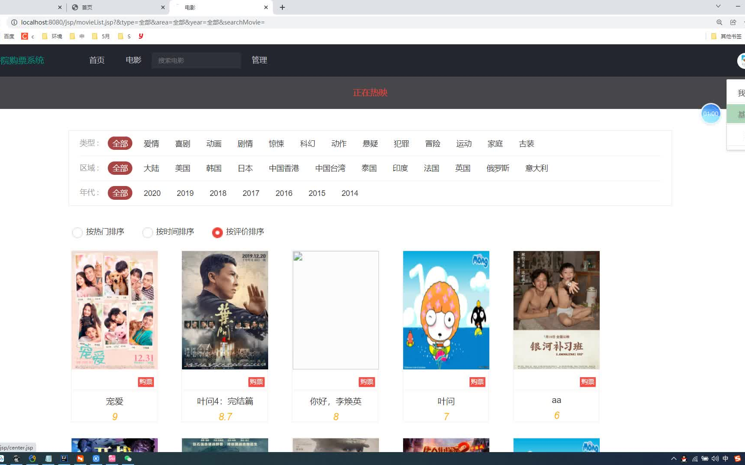Open the Notepad taskbar icon
The width and height of the screenshot is (745, 465).
coord(48,459)
